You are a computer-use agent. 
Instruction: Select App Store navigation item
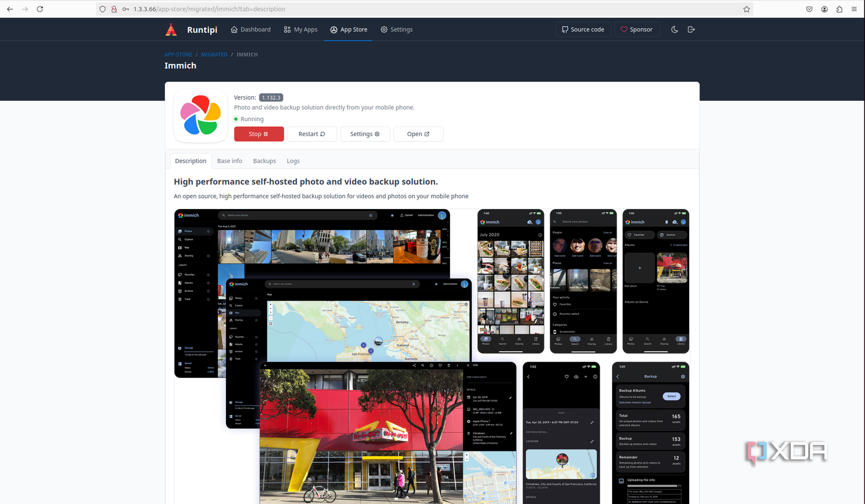[x=349, y=29]
